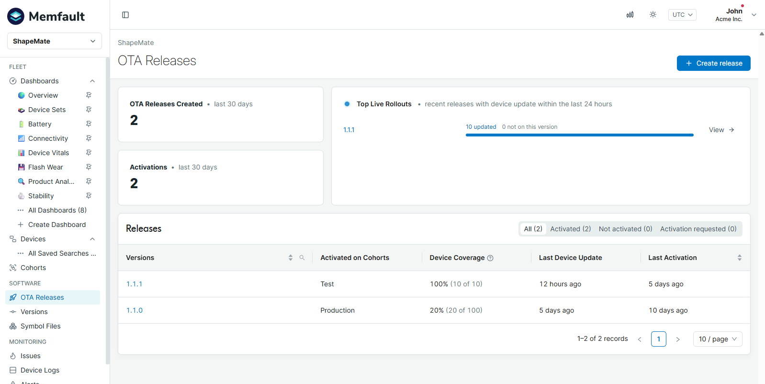The height and width of the screenshot is (384, 765).
Task: Open Create Dashboard in the sidebar
Action: [x=57, y=225]
